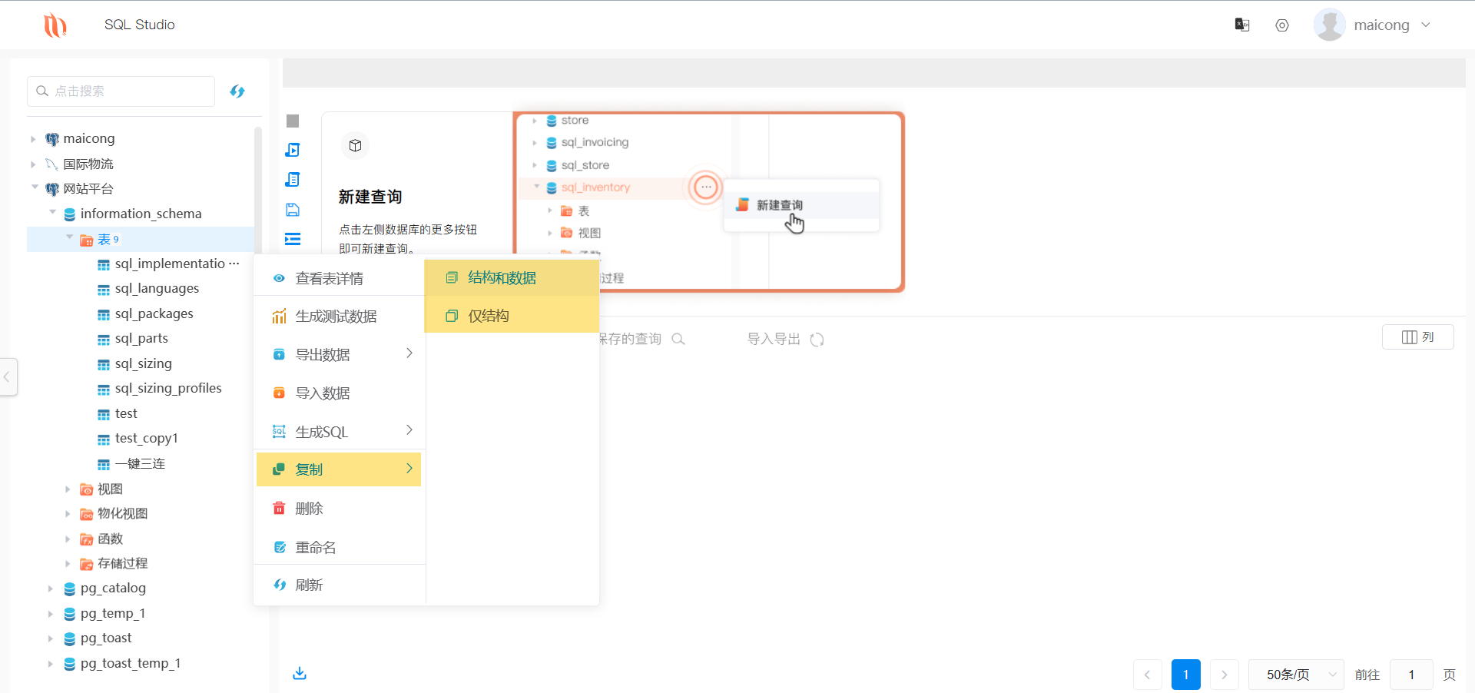Screen dimensions: 1475x693
Task: Click the 列 columns button
Action: point(1417,337)
